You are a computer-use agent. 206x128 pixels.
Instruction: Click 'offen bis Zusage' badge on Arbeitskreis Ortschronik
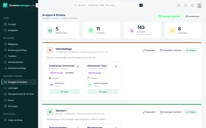(x=56, y=73)
